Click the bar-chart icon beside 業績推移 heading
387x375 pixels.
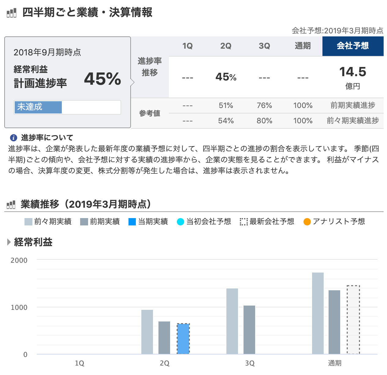(x=11, y=204)
